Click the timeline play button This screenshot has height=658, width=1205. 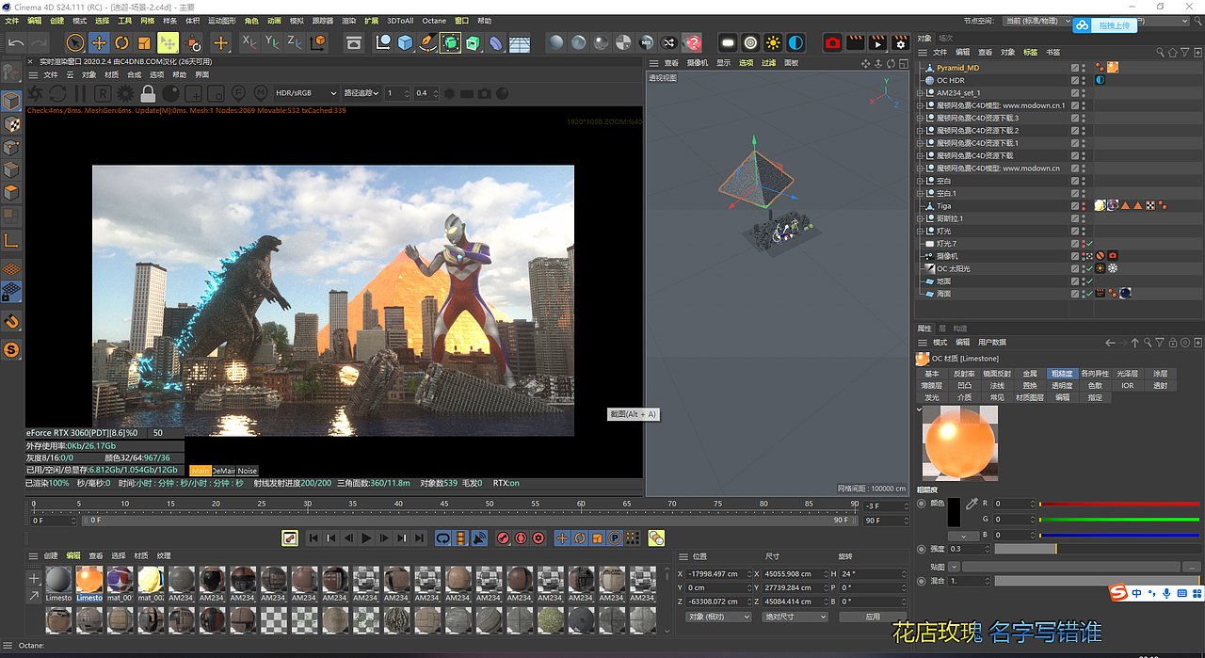click(x=367, y=538)
